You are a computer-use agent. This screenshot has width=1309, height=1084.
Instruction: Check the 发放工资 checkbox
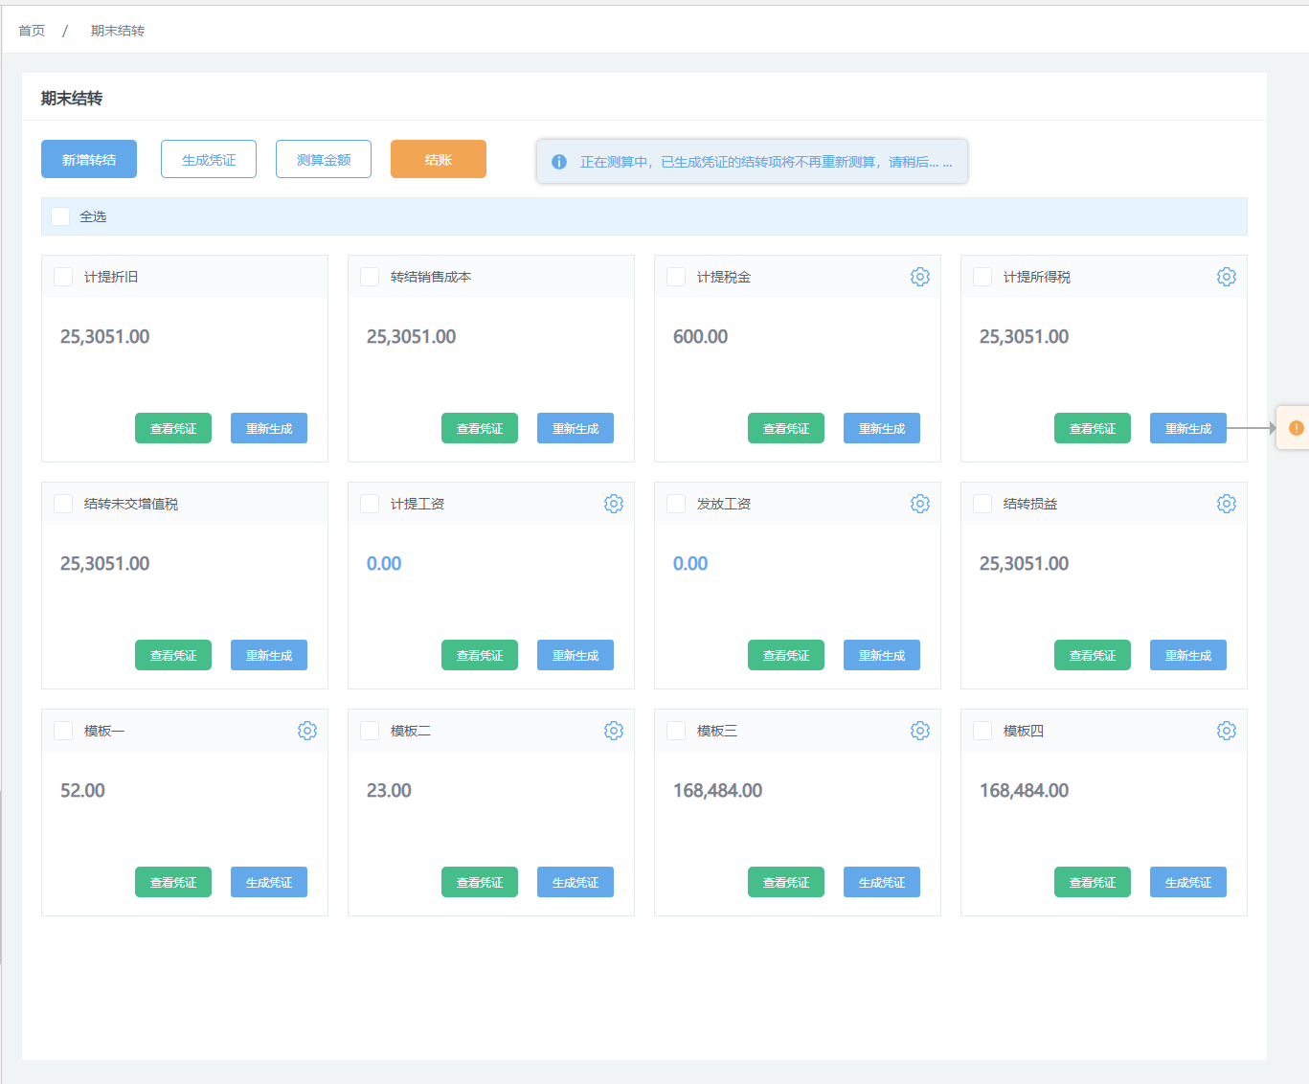pos(676,504)
